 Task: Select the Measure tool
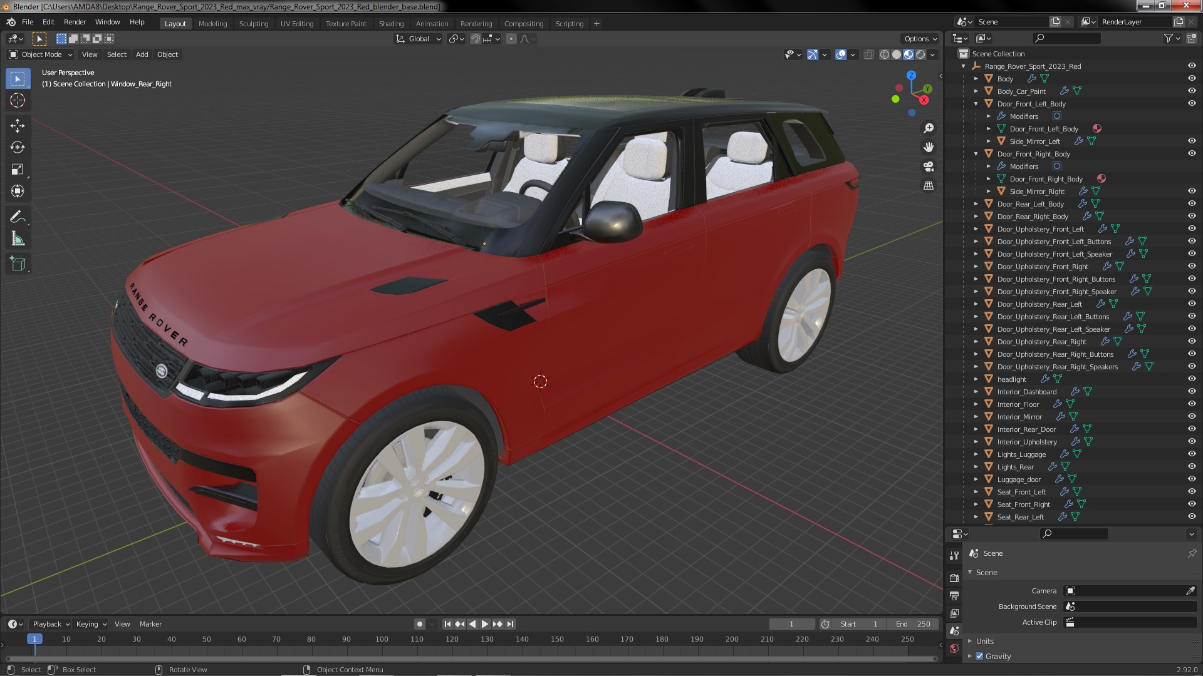pyautogui.click(x=18, y=239)
